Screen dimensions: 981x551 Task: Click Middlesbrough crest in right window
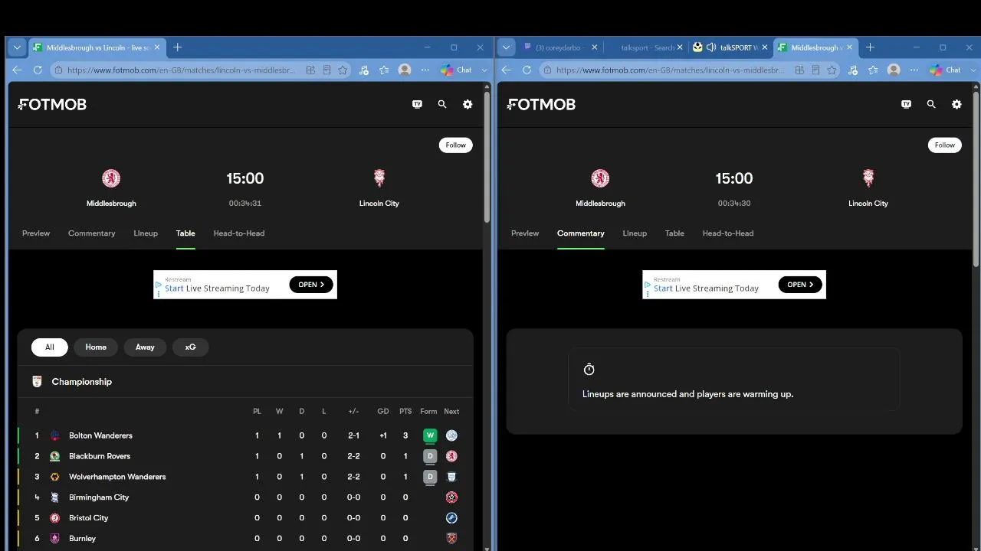[600, 178]
